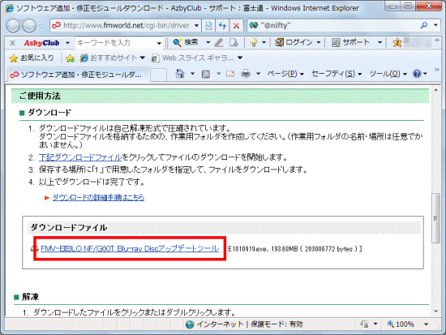Click the security padlock icon in status bar
This screenshot has height=335, width=446.
point(364,324)
